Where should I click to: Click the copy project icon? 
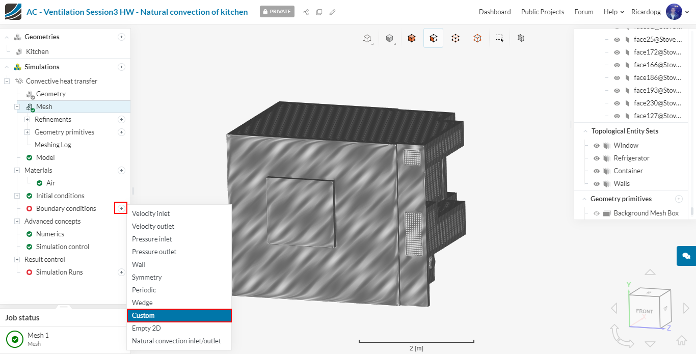pos(319,12)
